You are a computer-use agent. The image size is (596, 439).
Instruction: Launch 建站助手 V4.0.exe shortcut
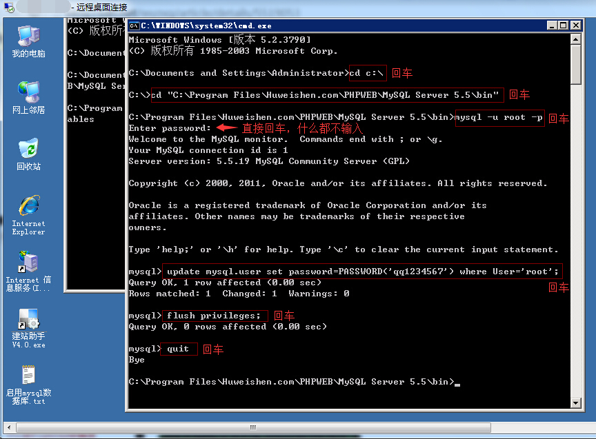28,328
